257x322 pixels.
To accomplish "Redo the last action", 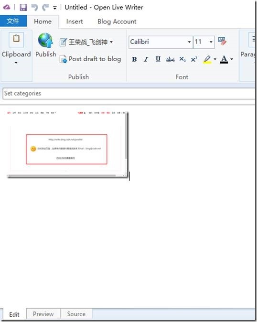I will pos(45,8).
